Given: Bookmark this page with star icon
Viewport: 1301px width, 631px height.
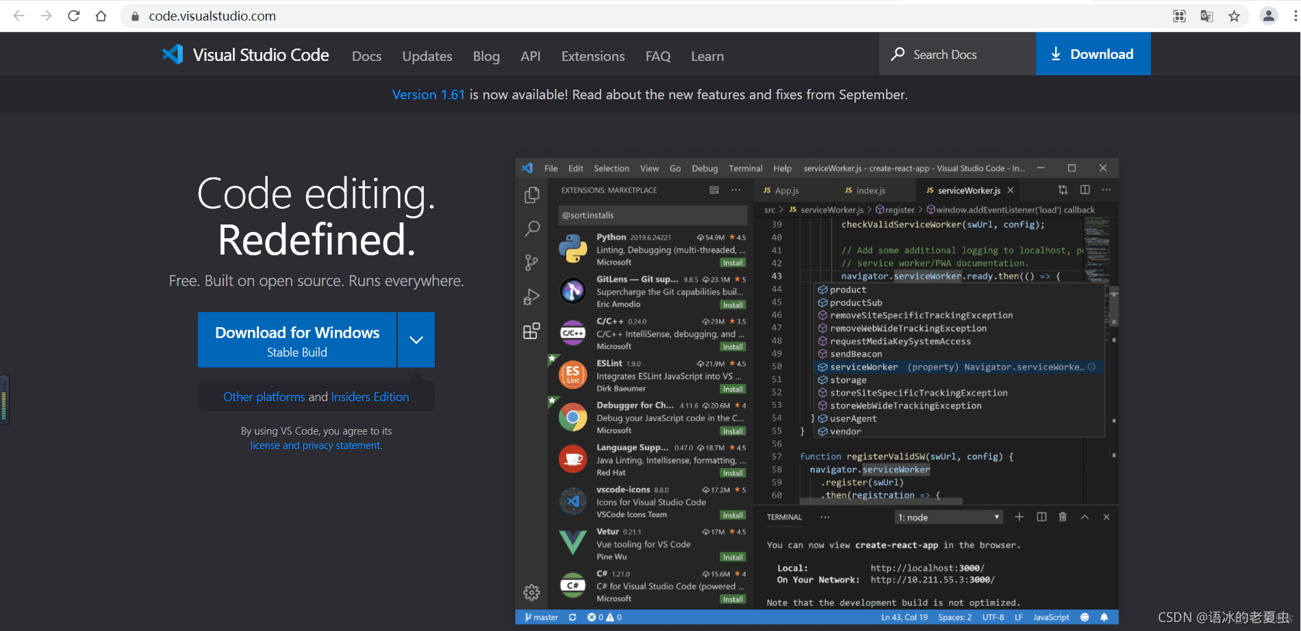Looking at the screenshot, I should coord(1234,16).
